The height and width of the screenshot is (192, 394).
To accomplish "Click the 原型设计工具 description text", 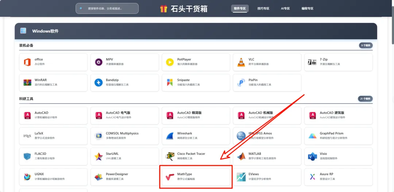I will point(327,179).
